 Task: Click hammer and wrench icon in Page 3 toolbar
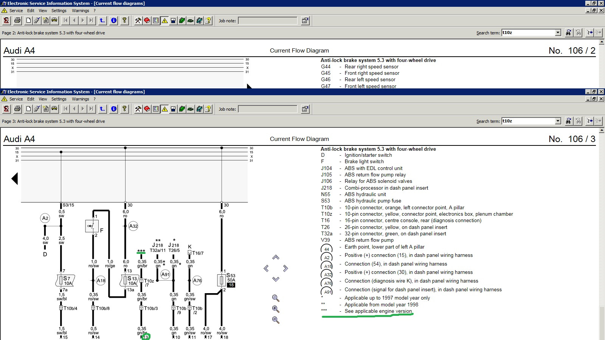click(138, 109)
